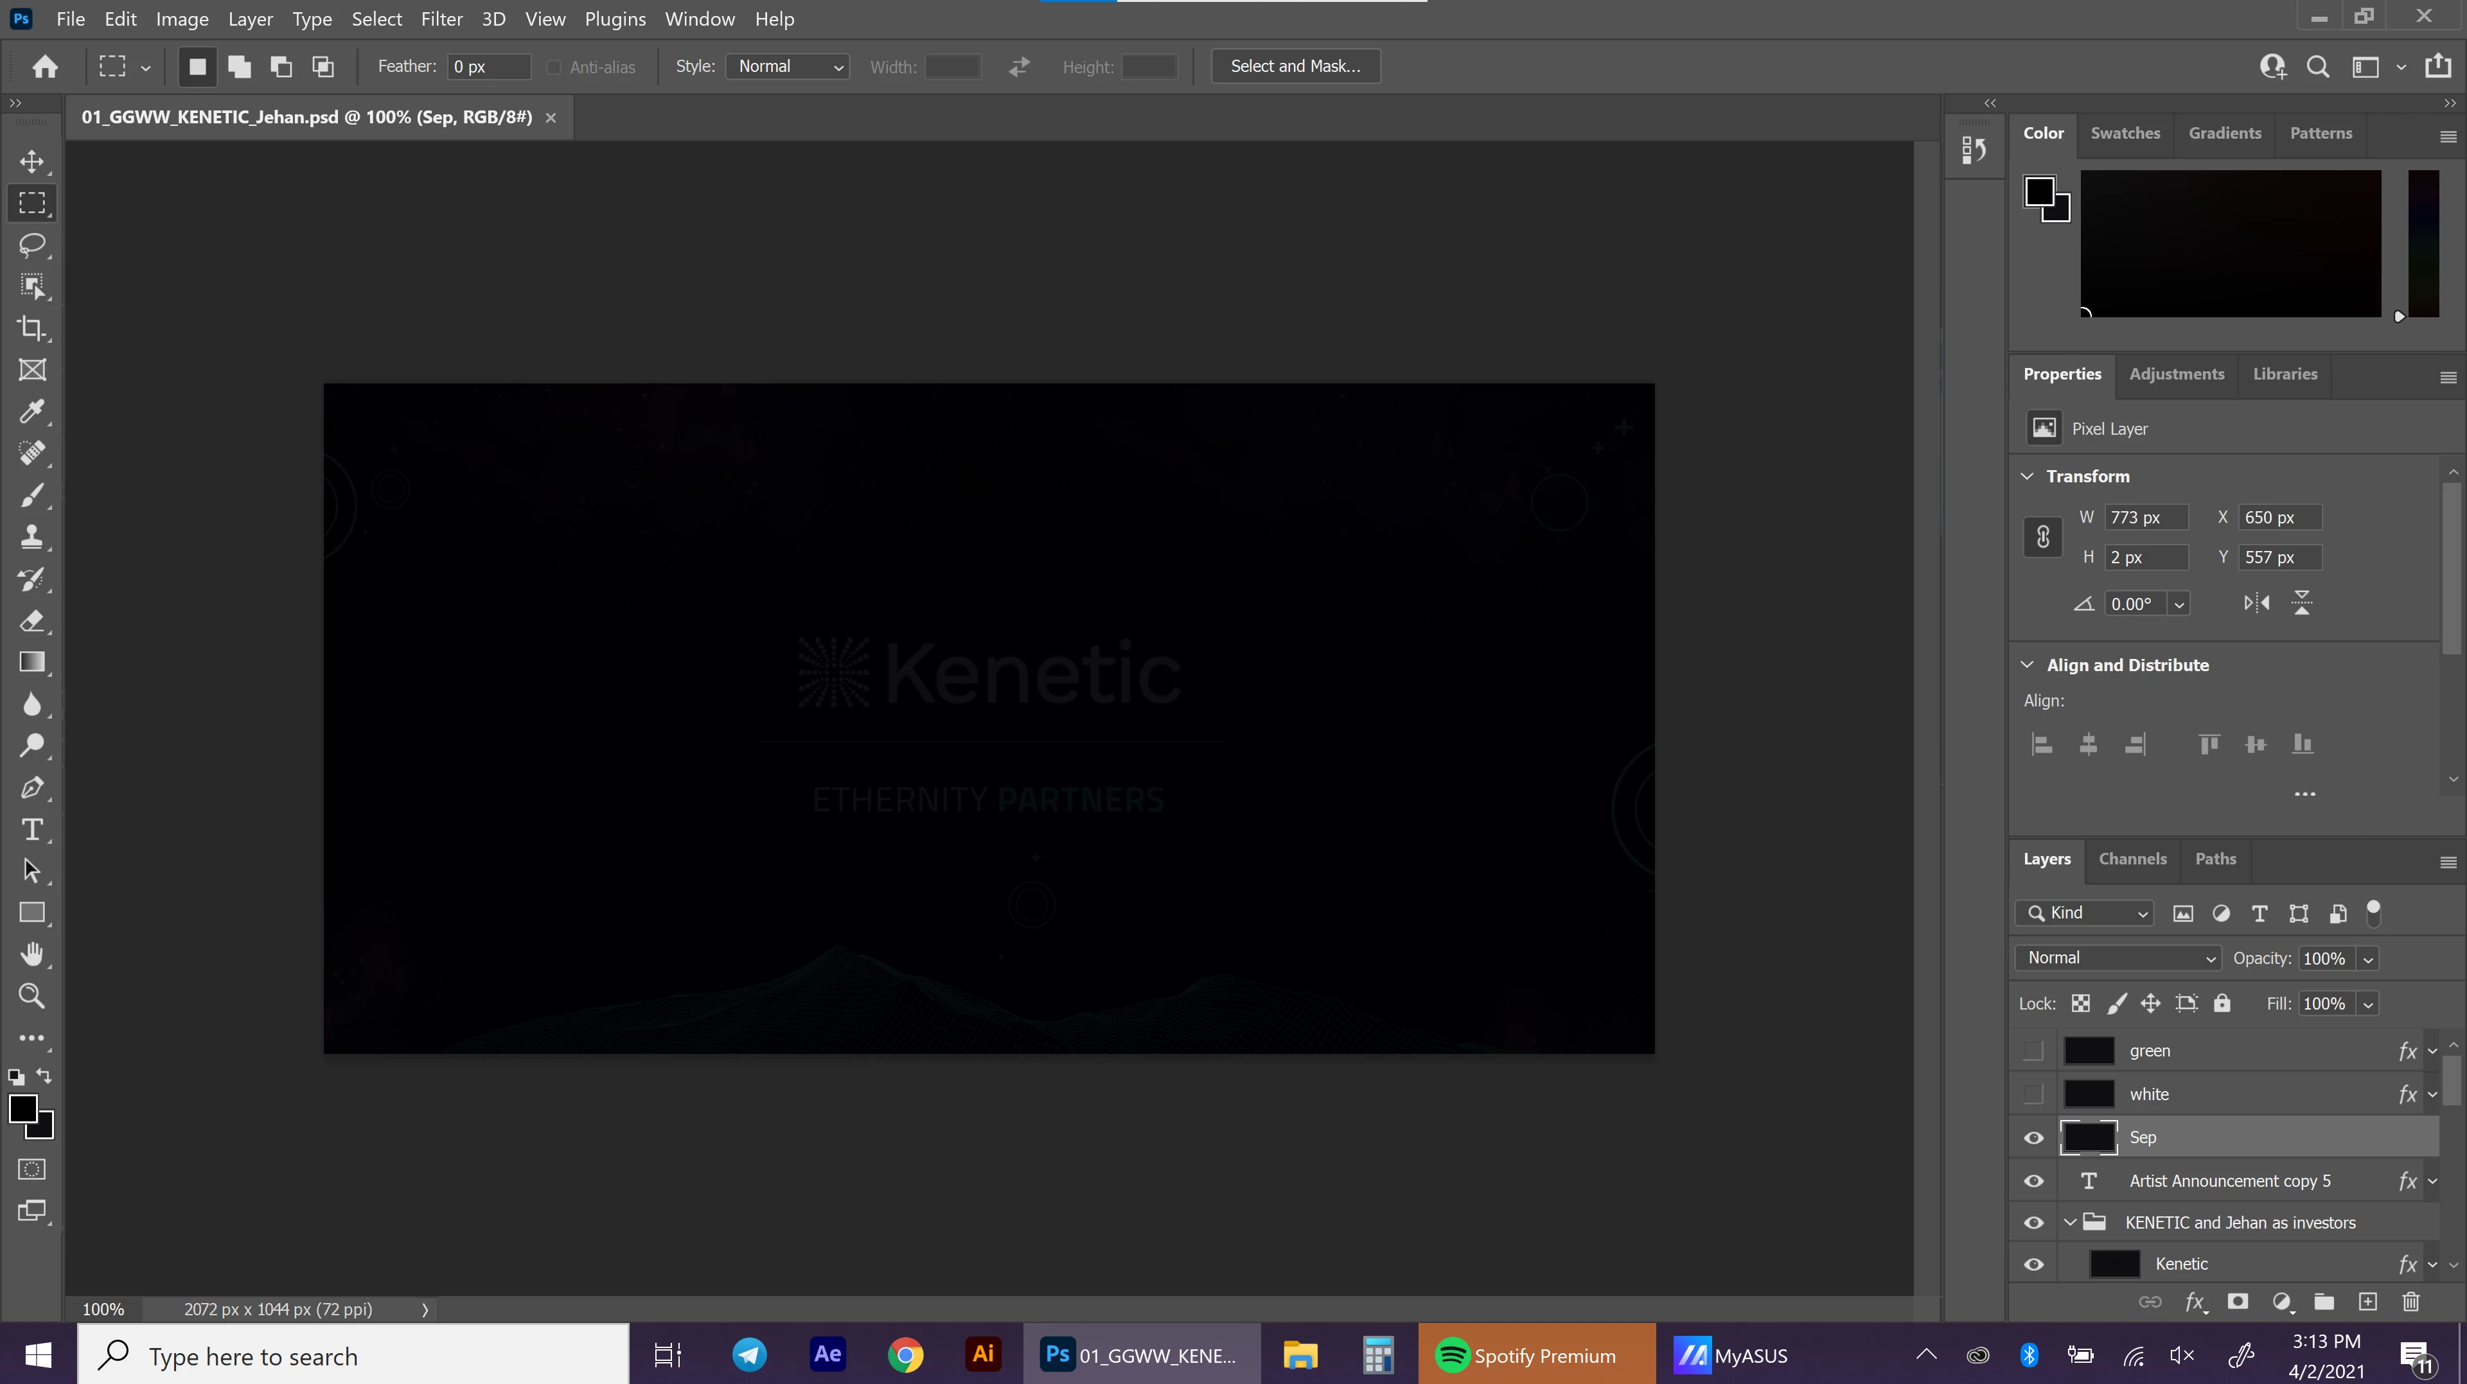Create a new layer with plus icon
Screen dimensions: 2467x1384
2367,1302
